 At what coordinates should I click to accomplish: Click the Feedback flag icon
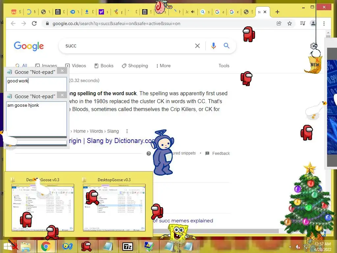[207, 154]
